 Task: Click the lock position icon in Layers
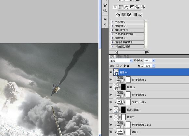point(125,66)
